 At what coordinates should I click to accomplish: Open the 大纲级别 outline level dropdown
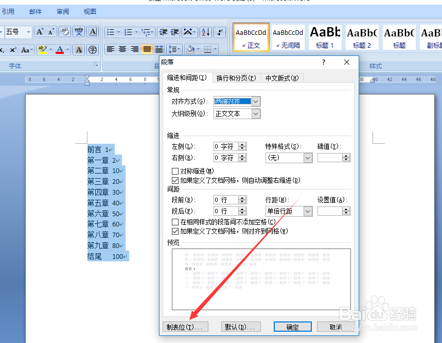click(256, 114)
